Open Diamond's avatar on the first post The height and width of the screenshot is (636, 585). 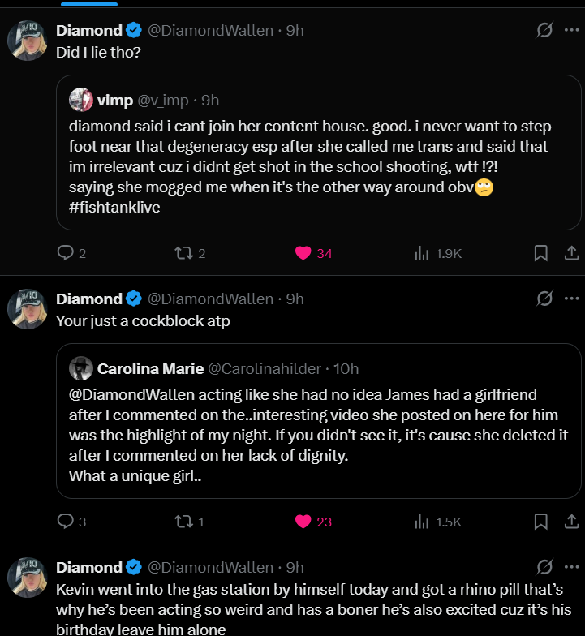click(28, 41)
